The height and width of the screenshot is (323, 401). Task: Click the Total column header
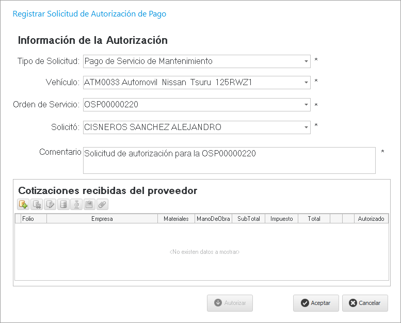[314, 219]
